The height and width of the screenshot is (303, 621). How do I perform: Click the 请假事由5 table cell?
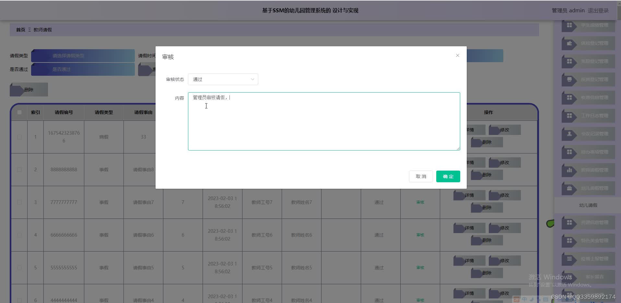(143, 268)
